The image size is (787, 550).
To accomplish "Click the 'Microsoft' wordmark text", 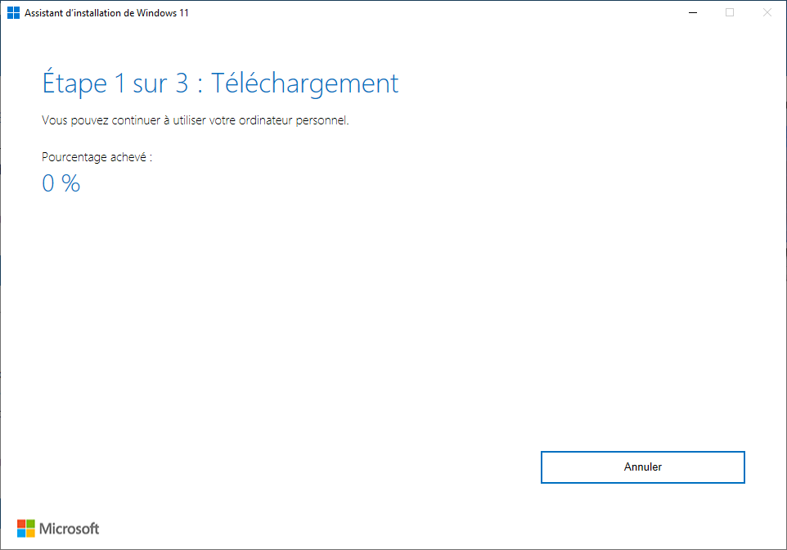I will (x=70, y=529).
